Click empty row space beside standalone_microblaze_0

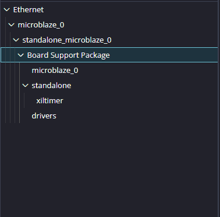(165, 40)
